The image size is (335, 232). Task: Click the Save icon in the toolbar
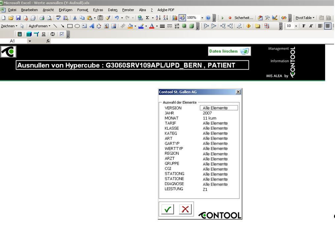coord(18,18)
